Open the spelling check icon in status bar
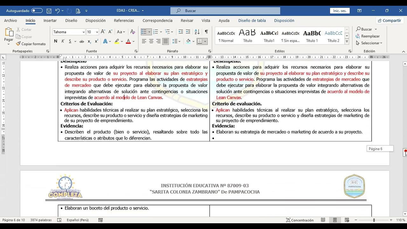This screenshot has height=229, width=407. 59,220
